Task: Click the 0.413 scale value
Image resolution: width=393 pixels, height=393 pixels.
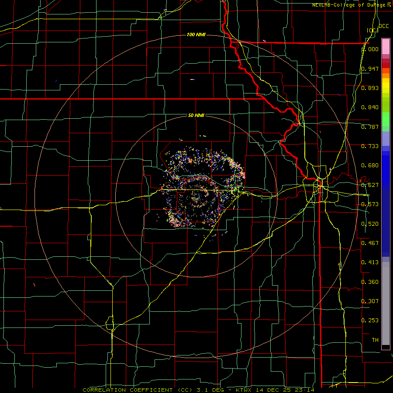Action: (370, 262)
